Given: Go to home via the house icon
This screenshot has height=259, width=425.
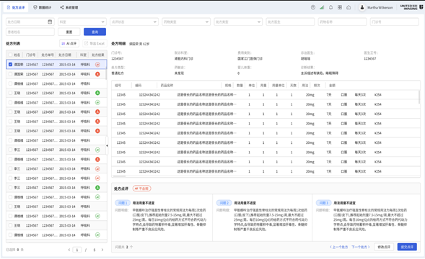Looking at the screenshot, I should [x=349, y=8].
